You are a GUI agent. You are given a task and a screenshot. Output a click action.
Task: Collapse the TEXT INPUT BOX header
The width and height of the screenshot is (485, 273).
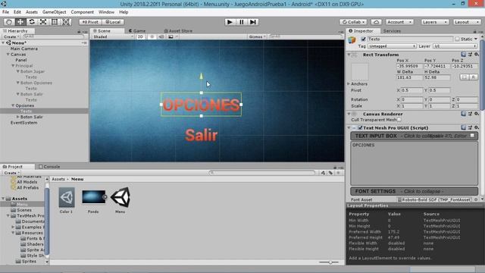coord(414,136)
